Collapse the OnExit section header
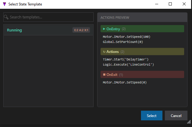192x127 pixels. (x=142, y=74)
